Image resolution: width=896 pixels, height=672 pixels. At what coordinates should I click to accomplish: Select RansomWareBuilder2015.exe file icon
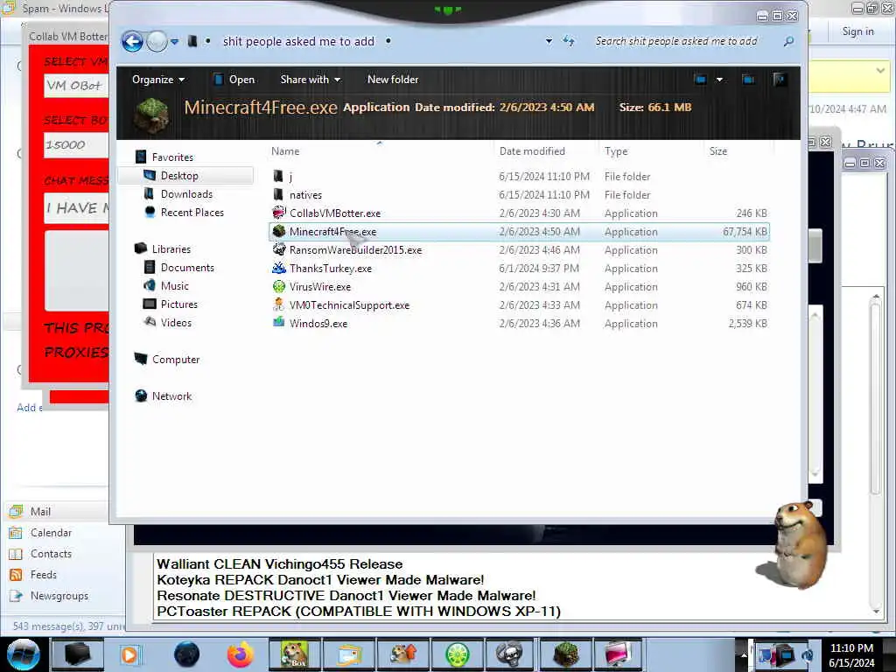click(x=279, y=249)
